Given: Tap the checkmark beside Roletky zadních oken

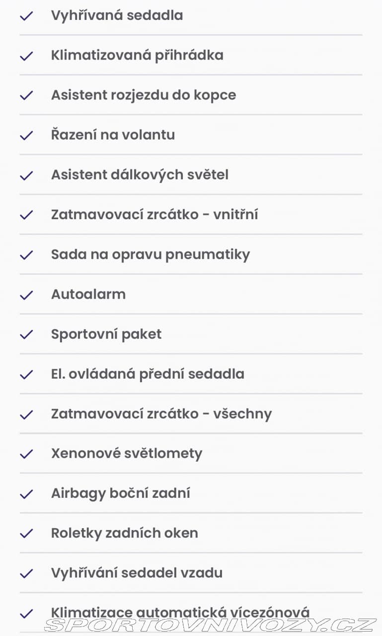Looking at the screenshot, I should pyautogui.click(x=26, y=533).
